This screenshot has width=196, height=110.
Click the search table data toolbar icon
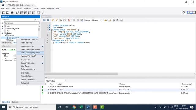click(38, 12)
